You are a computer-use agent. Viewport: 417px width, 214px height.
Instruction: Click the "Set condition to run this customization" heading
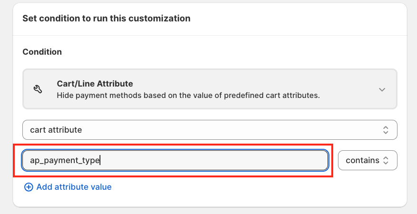click(106, 19)
